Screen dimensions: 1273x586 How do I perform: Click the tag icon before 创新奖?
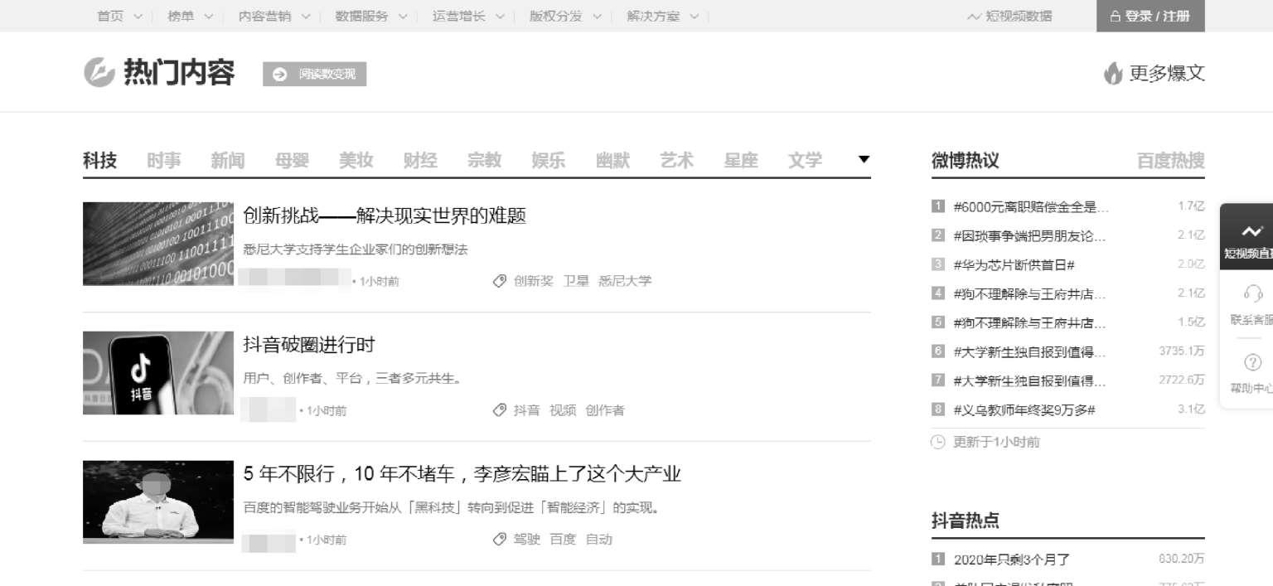[499, 281]
